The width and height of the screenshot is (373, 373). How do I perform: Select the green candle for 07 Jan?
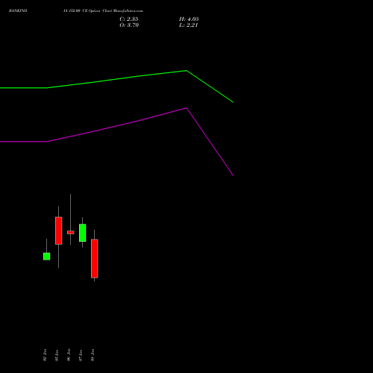[x=82, y=233]
